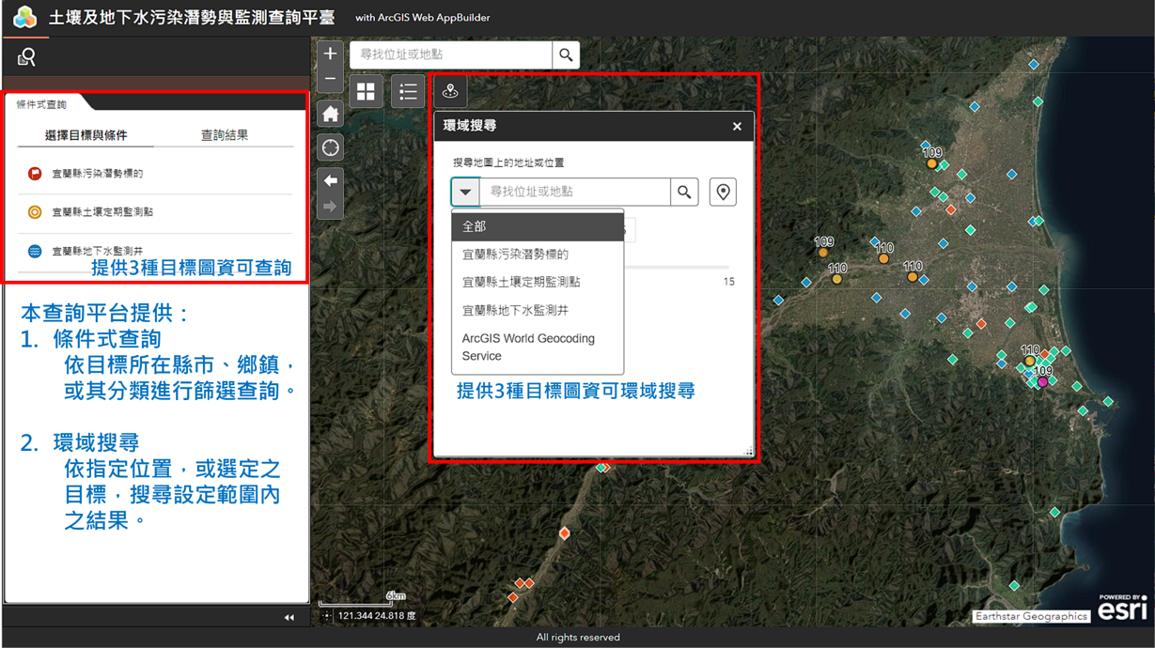Image resolution: width=1155 pixels, height=648 pixels.
Task: Click the set location pin button
Action: tap(723, 192)
